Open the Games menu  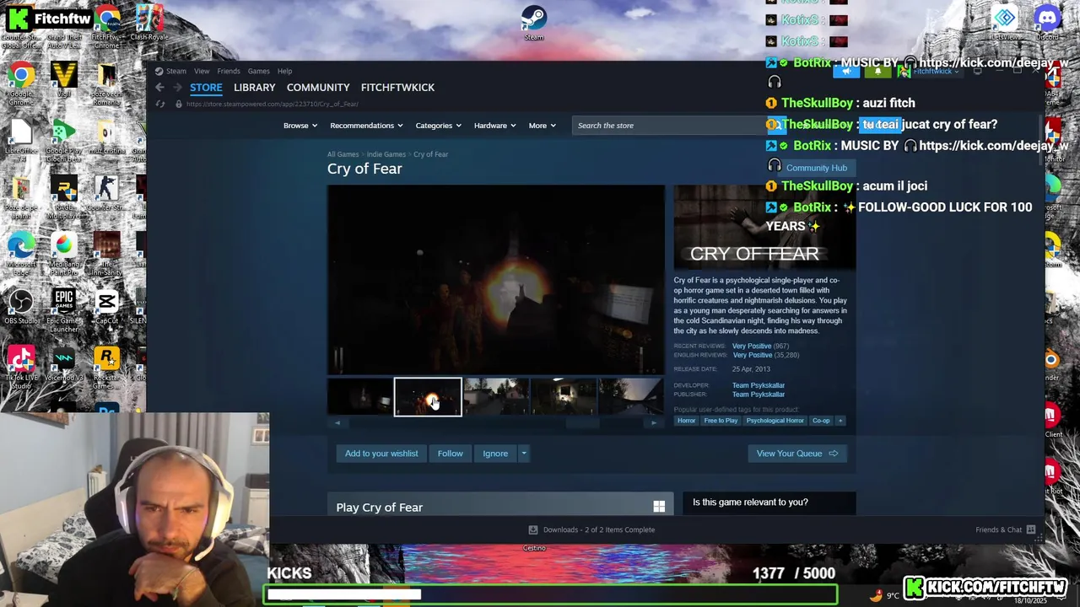pyautogui.click(x=258, y=71)
